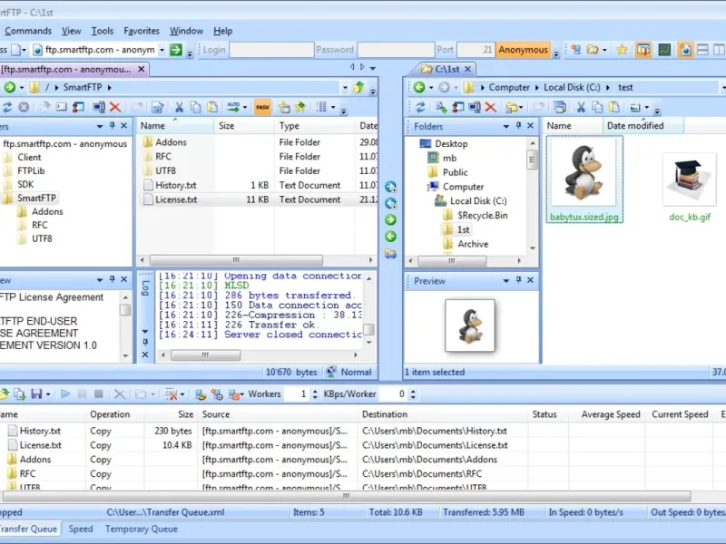Click the refresh icon in the local toolbar
Screen dimensions: 726x544
point(420,107)
